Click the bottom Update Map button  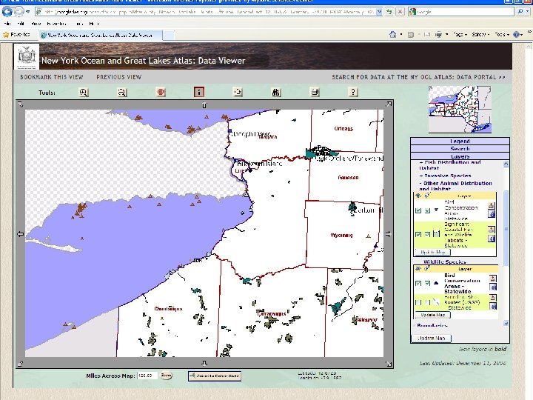431,339
